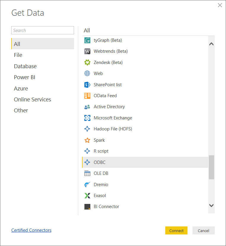
Task: Choose the Spark star icon
Action: (x=87, y=140)
